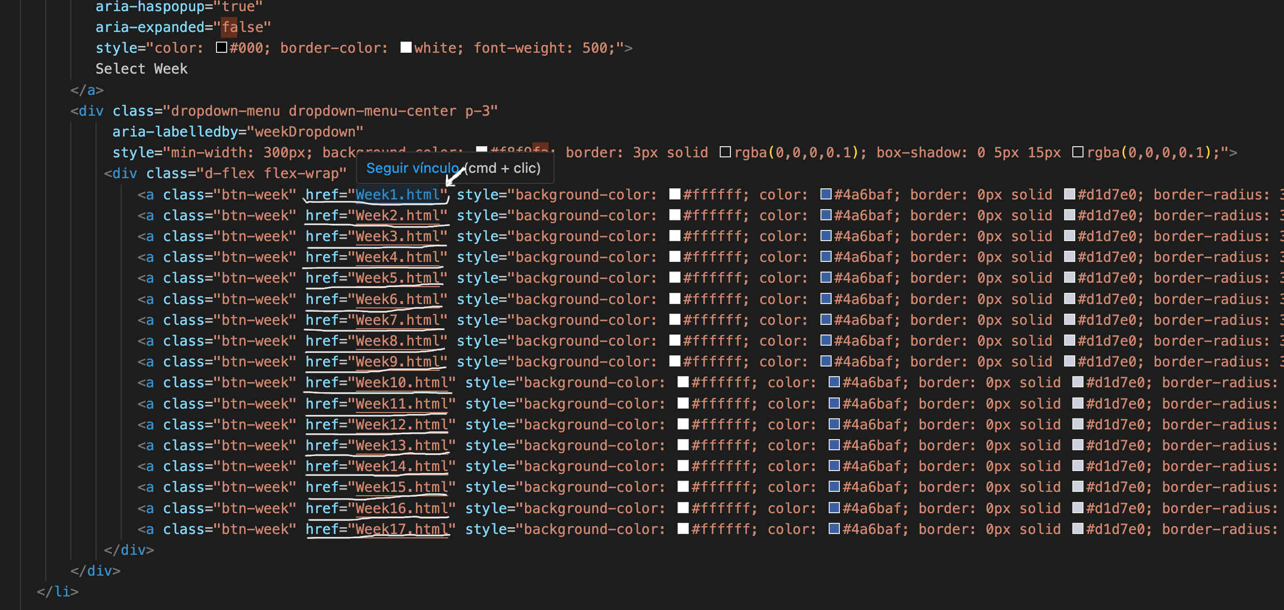Screen dimensions: 1284x610
Task: Open the #4a6baf swatch on the Week1 line
Action: (x=825, y=194)
